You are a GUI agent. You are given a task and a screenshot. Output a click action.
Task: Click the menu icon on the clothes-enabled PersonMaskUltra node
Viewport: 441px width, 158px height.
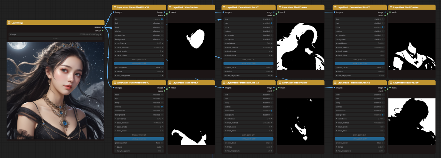[x=115, y=83]
